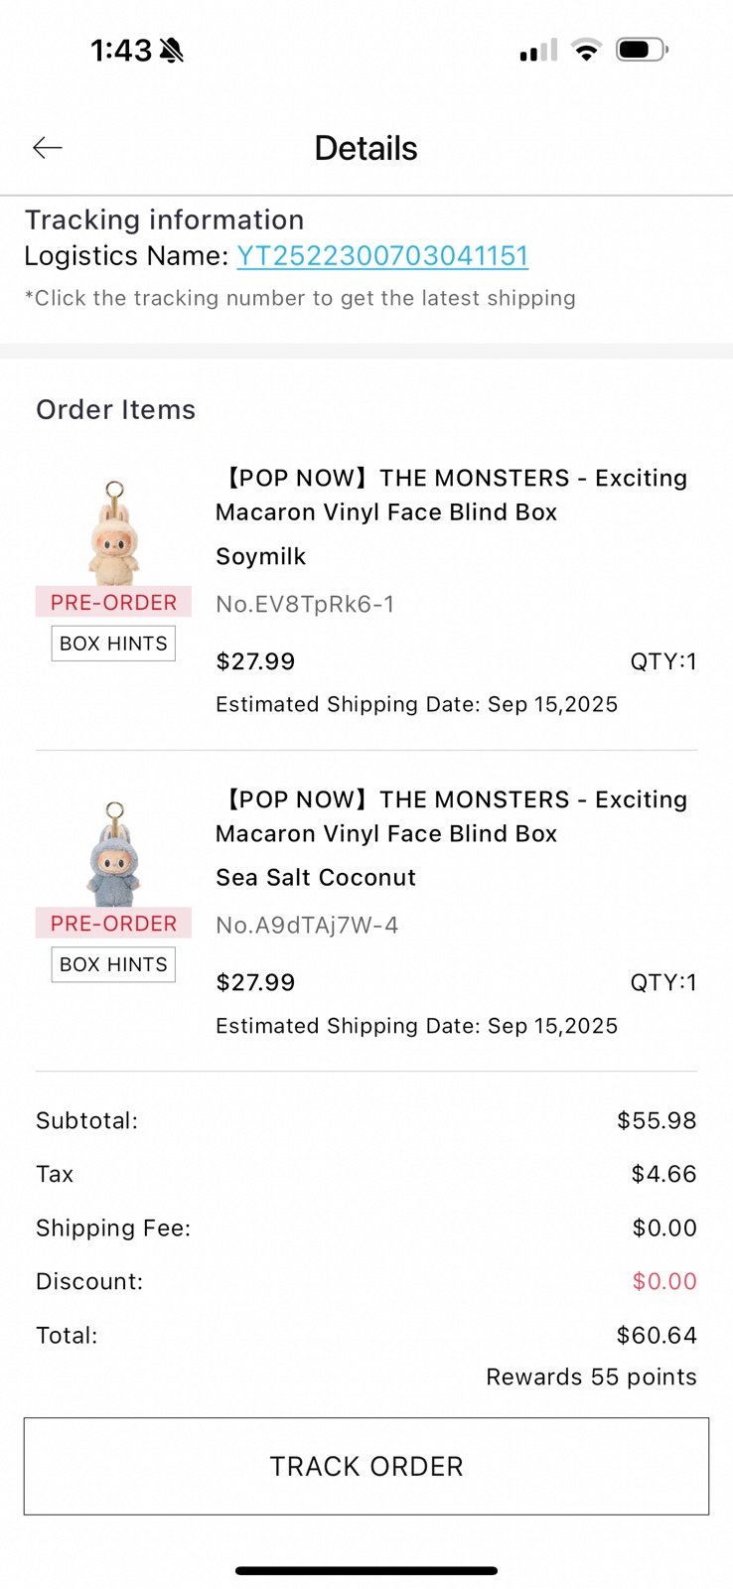Tap the back arrow icon
This screenshot has width=733, height=1589.
click(48, 148)
